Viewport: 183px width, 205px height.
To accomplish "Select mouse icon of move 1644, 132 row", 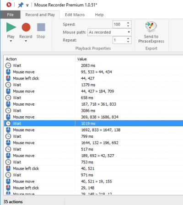I will [8, 143].
